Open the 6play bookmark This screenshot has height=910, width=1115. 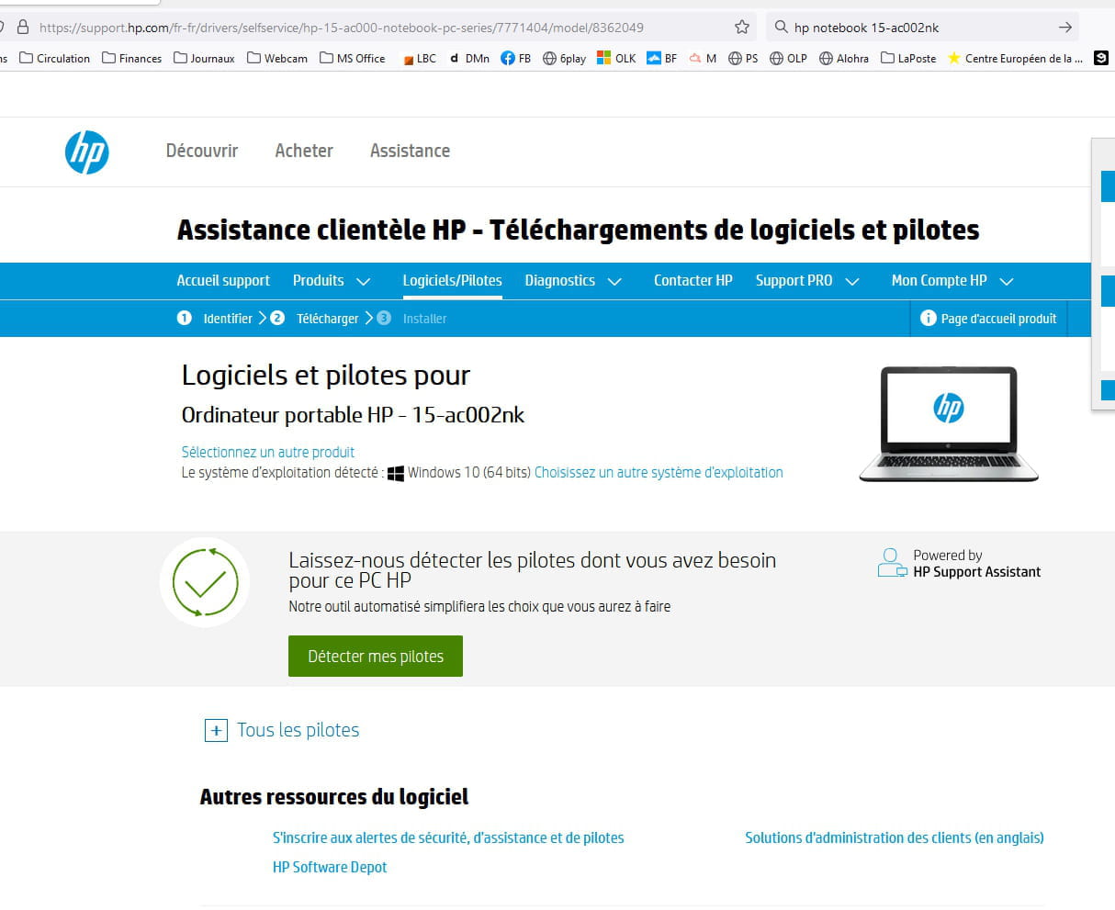[x=564, y=58]
